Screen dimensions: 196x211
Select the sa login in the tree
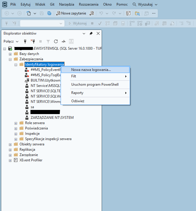click(x=32, y=107)
